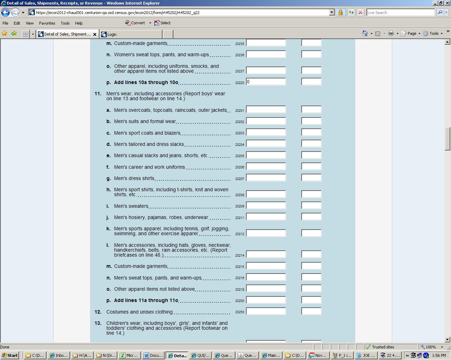The image size is (451, 360).
Task: Click the Stop loading icon
Action: coord(360,12)
